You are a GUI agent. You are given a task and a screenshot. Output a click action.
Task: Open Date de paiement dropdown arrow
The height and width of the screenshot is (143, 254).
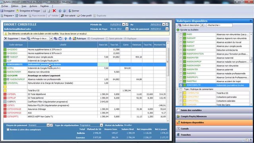167,29
